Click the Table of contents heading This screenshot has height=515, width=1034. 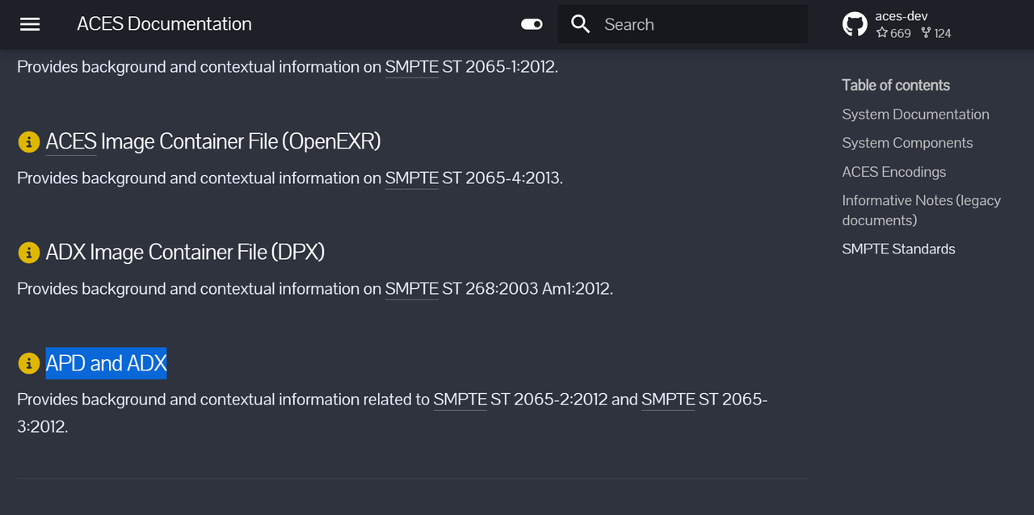pyautogui.click(x=895, y=85)
